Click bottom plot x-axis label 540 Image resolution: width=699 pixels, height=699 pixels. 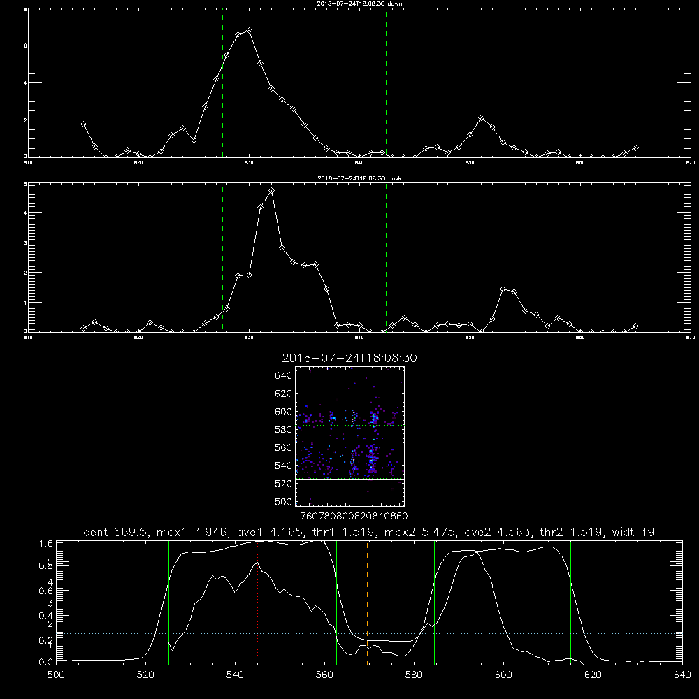pos(235,675)
